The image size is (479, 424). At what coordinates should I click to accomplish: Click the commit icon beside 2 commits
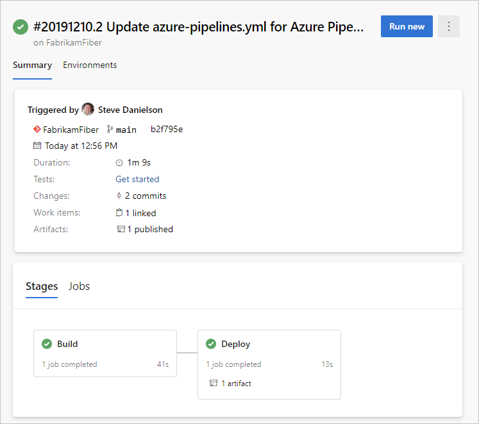pyautogui.click(x=119, y=196)
